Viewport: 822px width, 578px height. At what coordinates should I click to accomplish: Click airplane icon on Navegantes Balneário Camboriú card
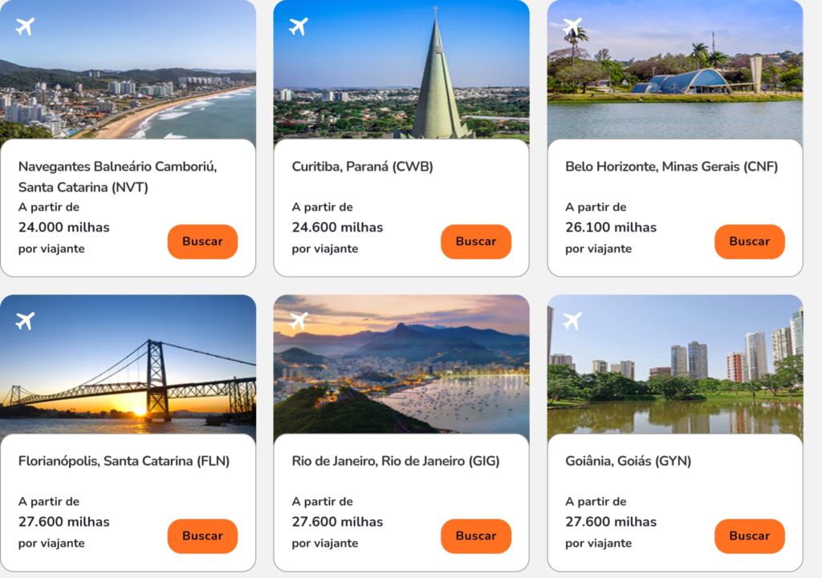pos(25,26)
